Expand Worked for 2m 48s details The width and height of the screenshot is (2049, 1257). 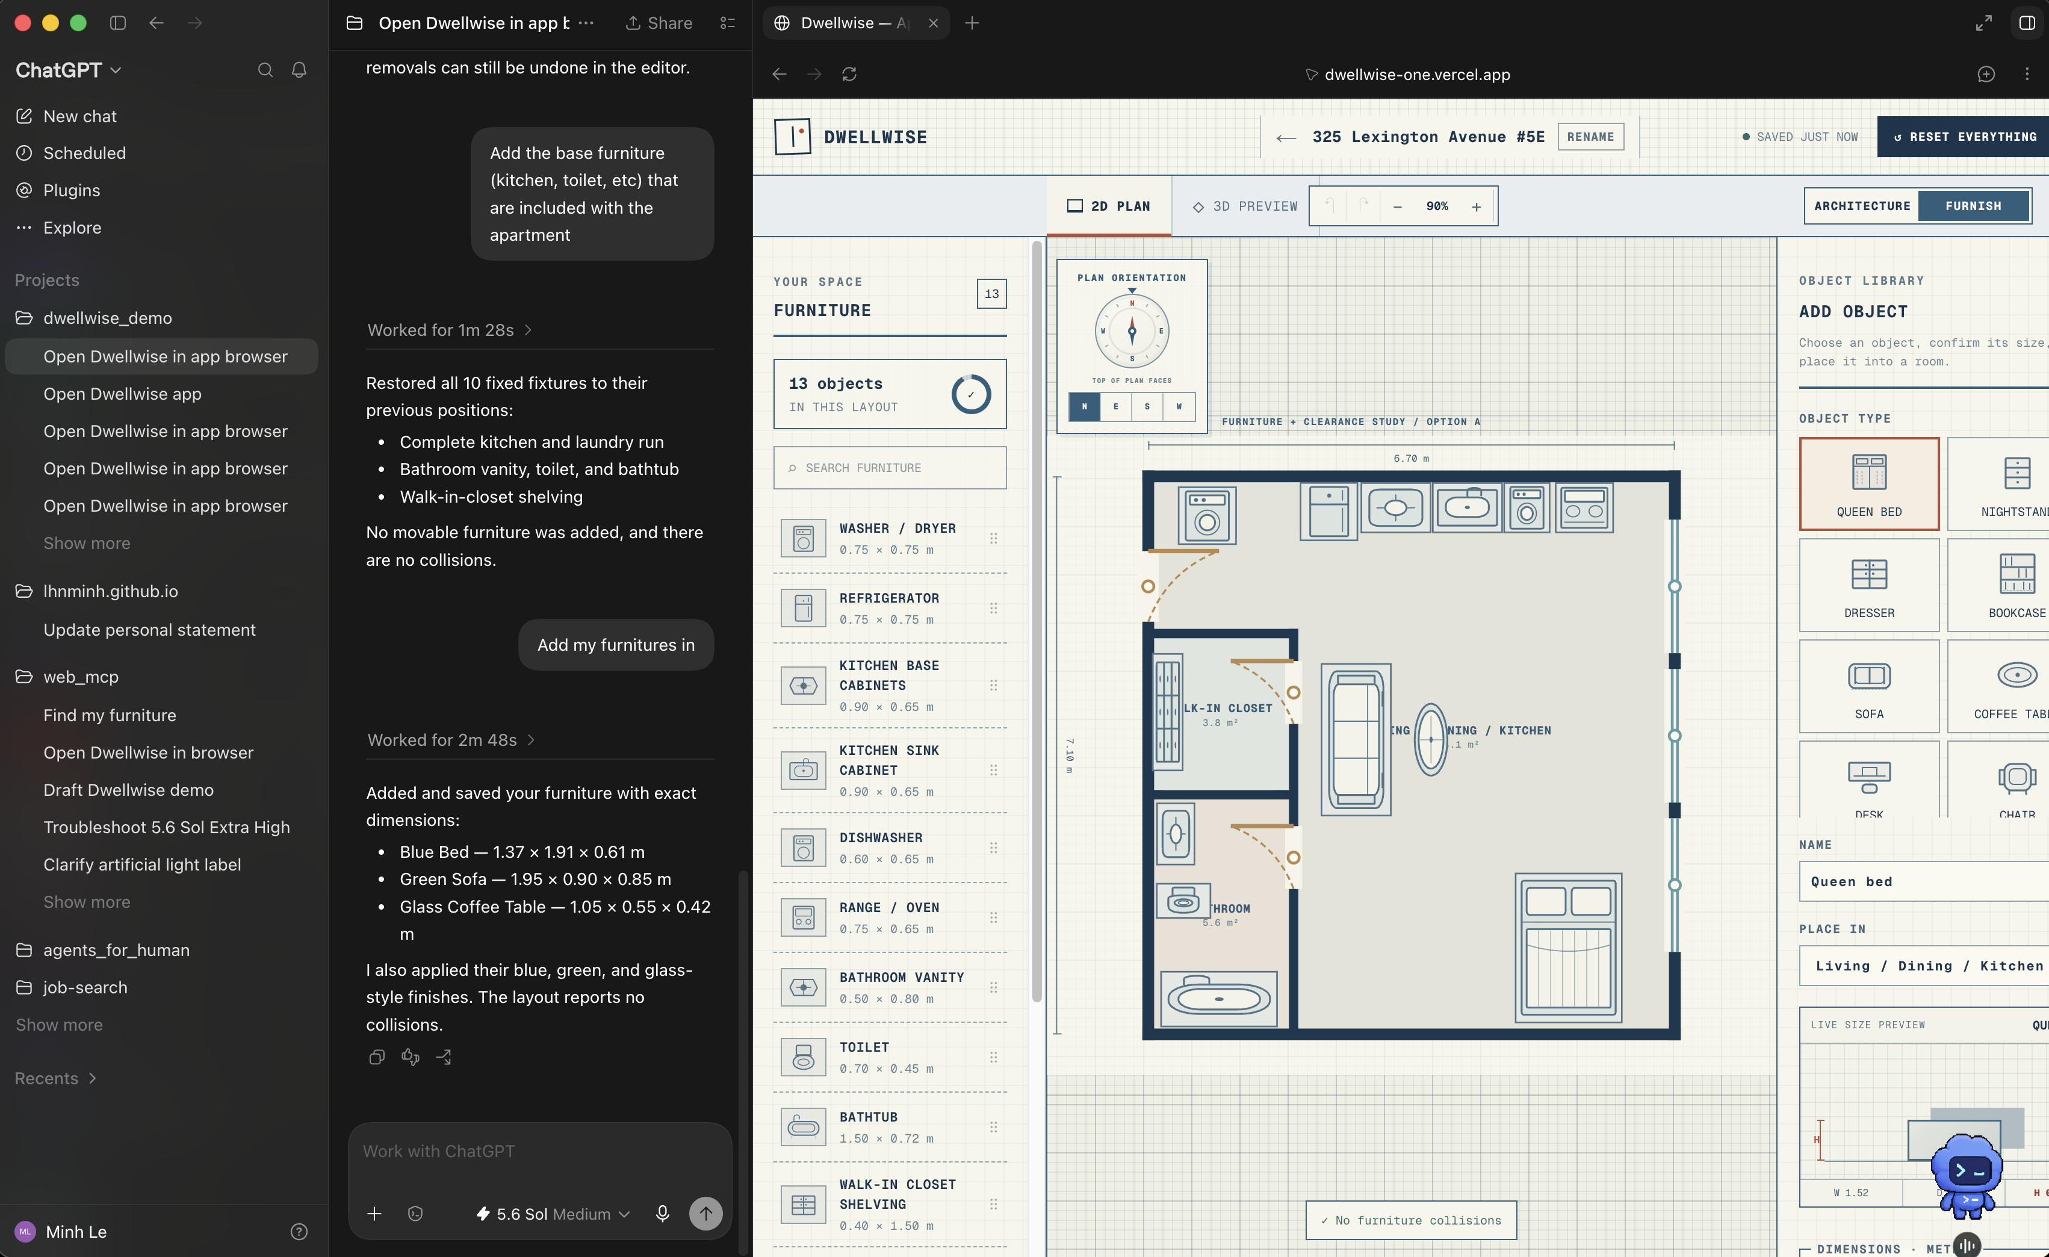(x=451, y=739)
